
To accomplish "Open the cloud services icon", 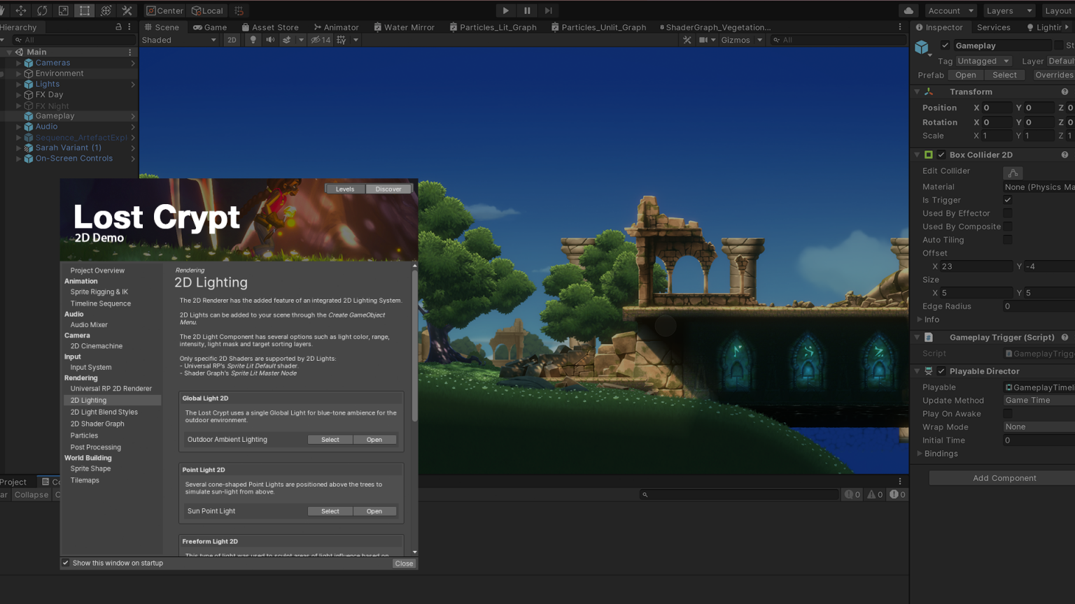I will [x=908, y=10].
